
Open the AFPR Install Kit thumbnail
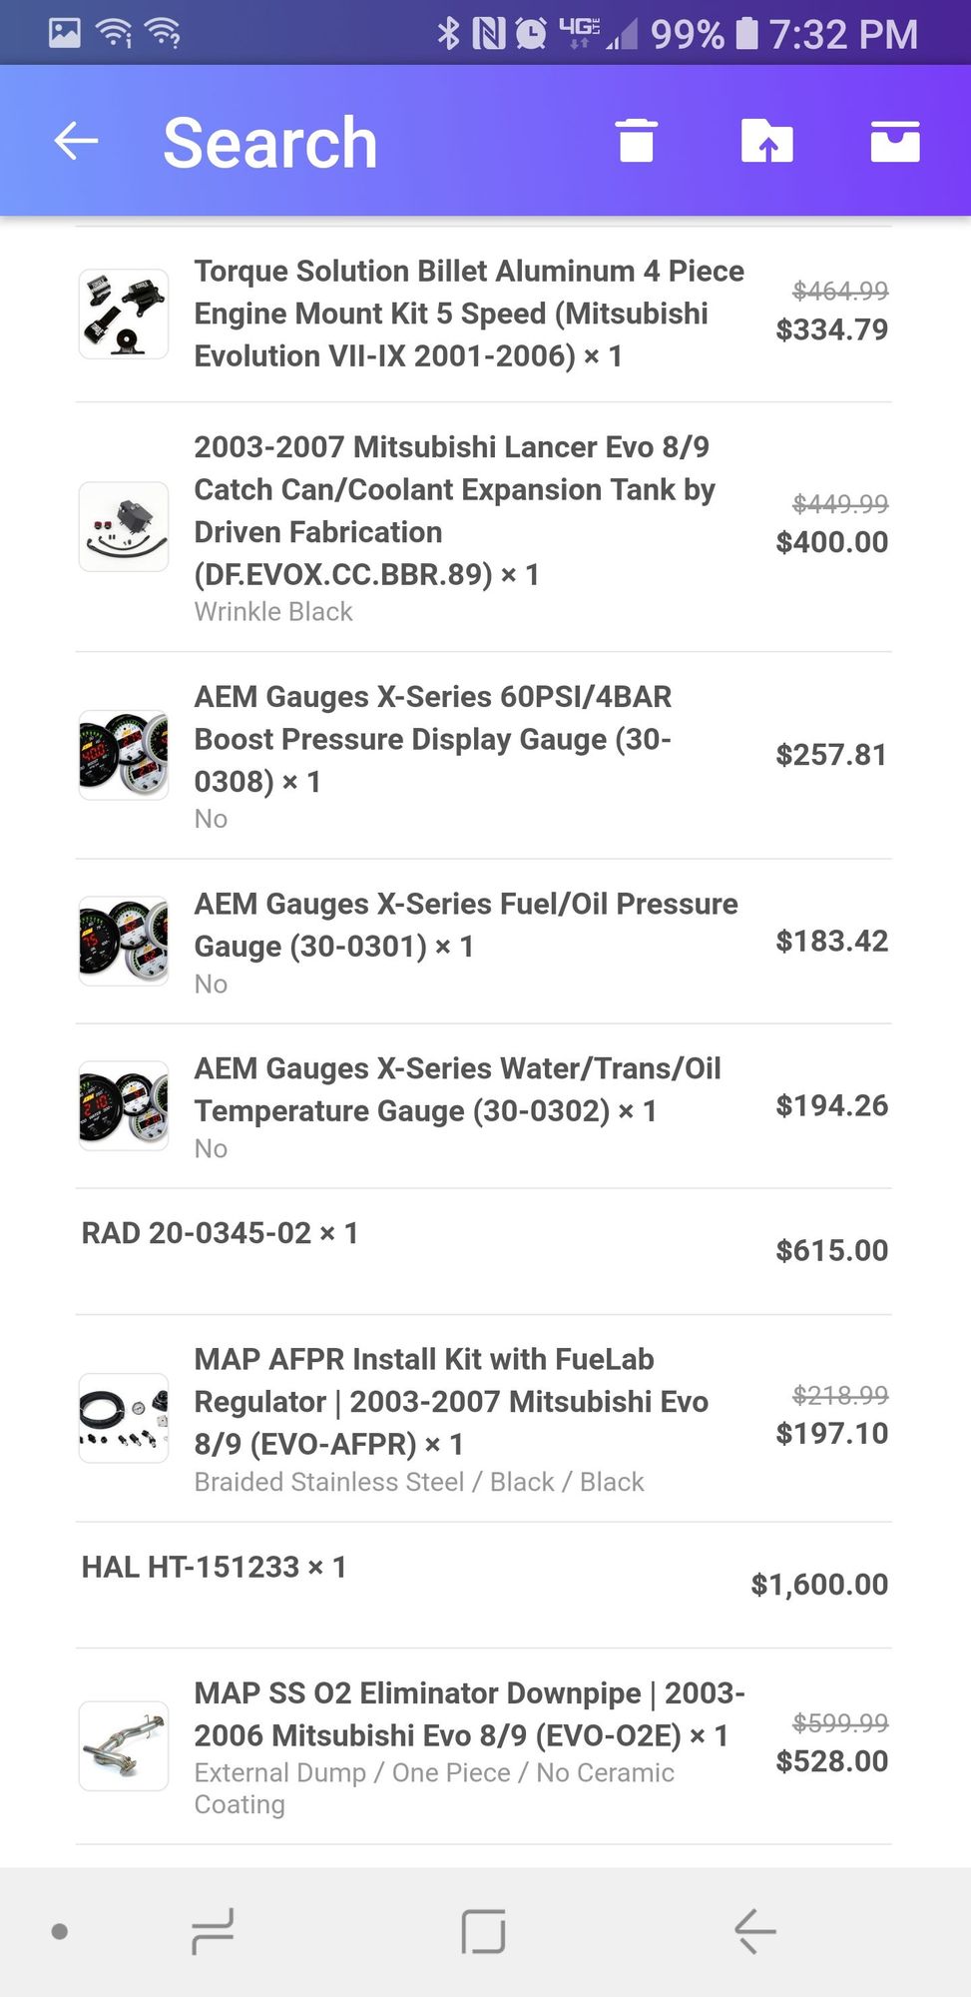coord(124,1418)
